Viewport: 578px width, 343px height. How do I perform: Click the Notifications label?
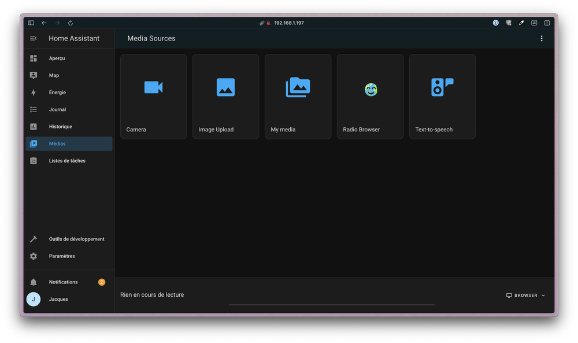point(64,282)
